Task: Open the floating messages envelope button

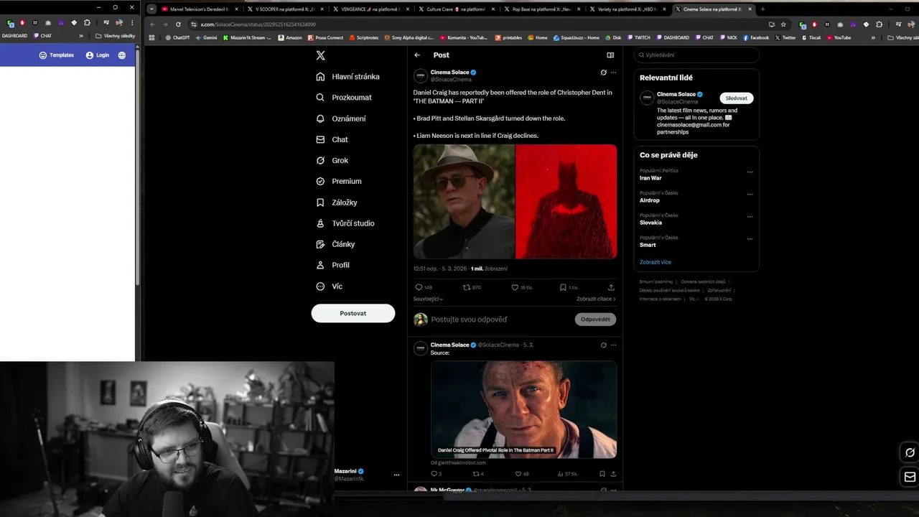Action: pyautogui.click(x=910, y=477)
